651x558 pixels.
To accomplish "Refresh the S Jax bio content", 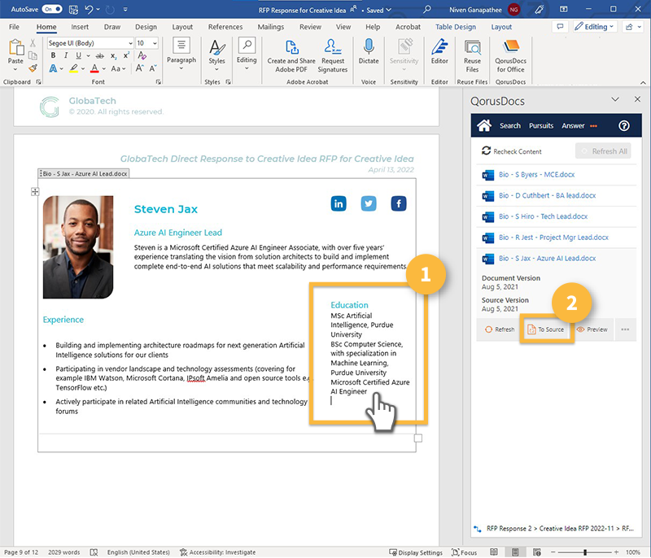I will coord(500,329).
